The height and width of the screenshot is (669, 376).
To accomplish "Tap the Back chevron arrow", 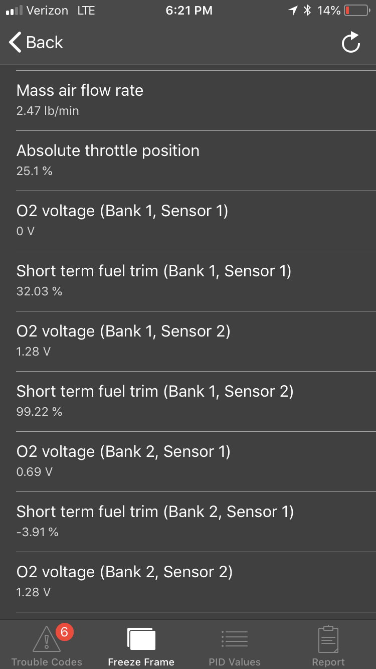I will pos(15,43).
